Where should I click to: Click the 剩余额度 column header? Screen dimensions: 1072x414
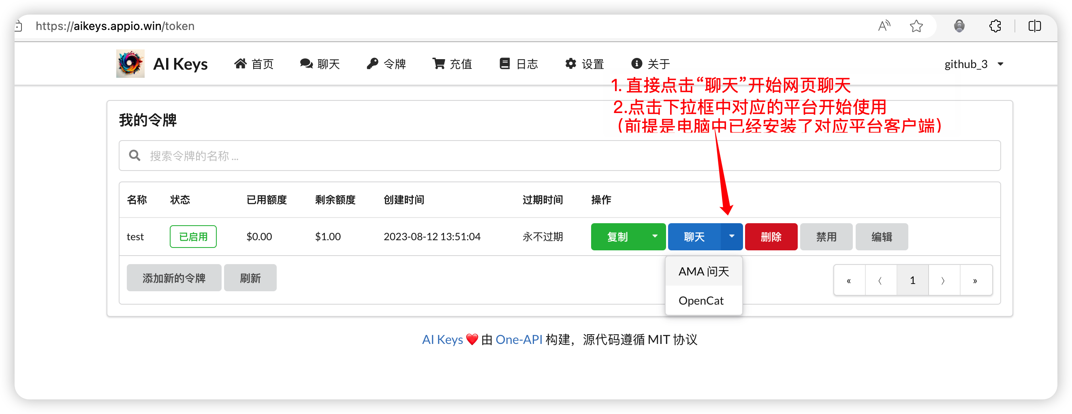point(335,200)
